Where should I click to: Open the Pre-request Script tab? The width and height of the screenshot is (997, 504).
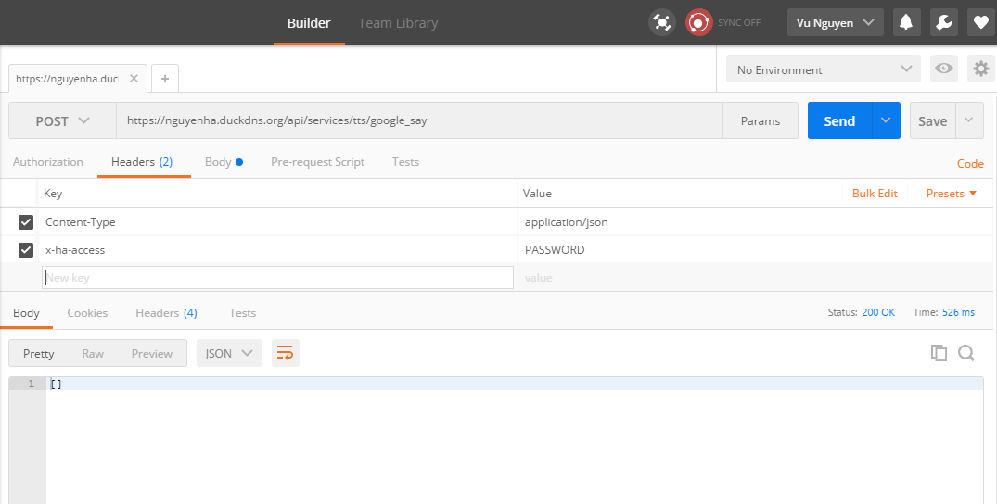coord(317,161)
